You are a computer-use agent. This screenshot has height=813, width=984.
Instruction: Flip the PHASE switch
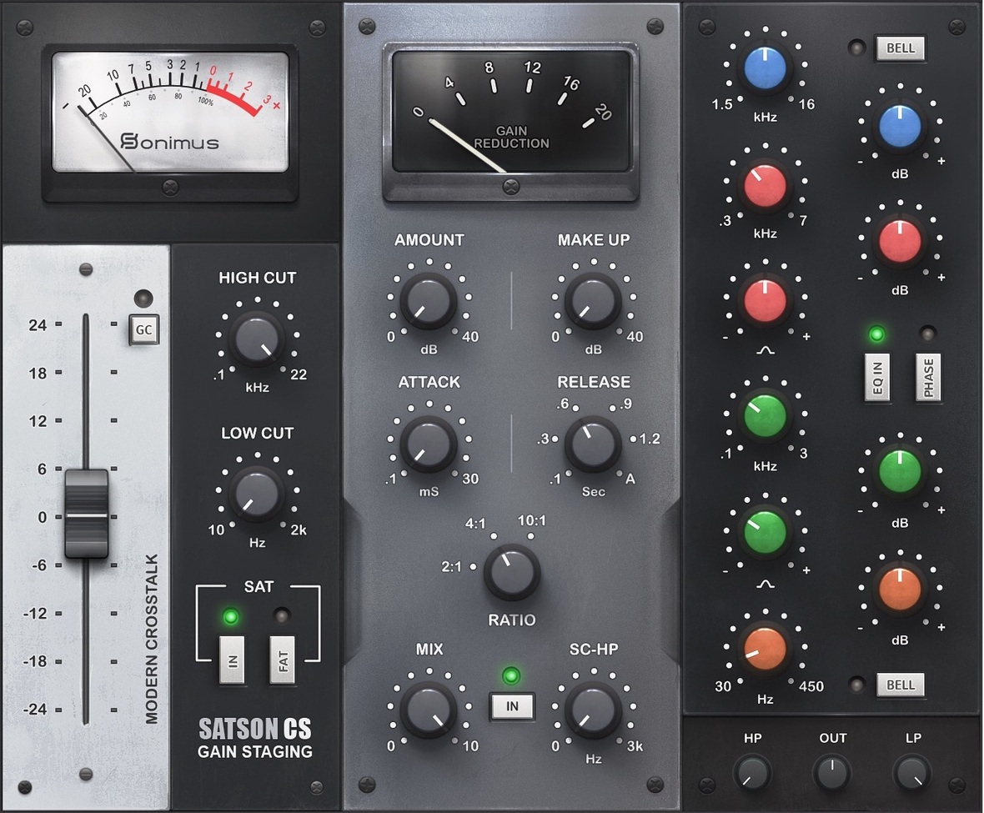point(928,378)
